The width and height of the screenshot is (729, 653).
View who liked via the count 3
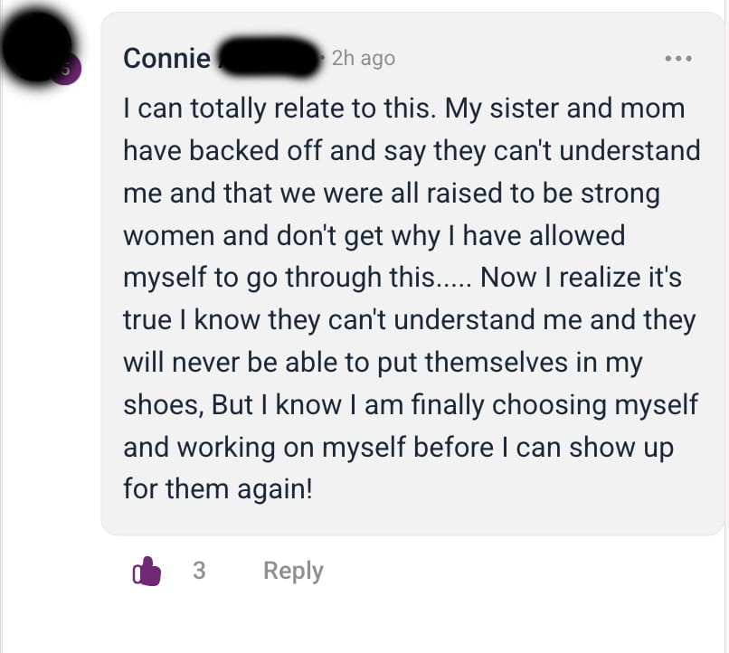[x=199, y=572]
